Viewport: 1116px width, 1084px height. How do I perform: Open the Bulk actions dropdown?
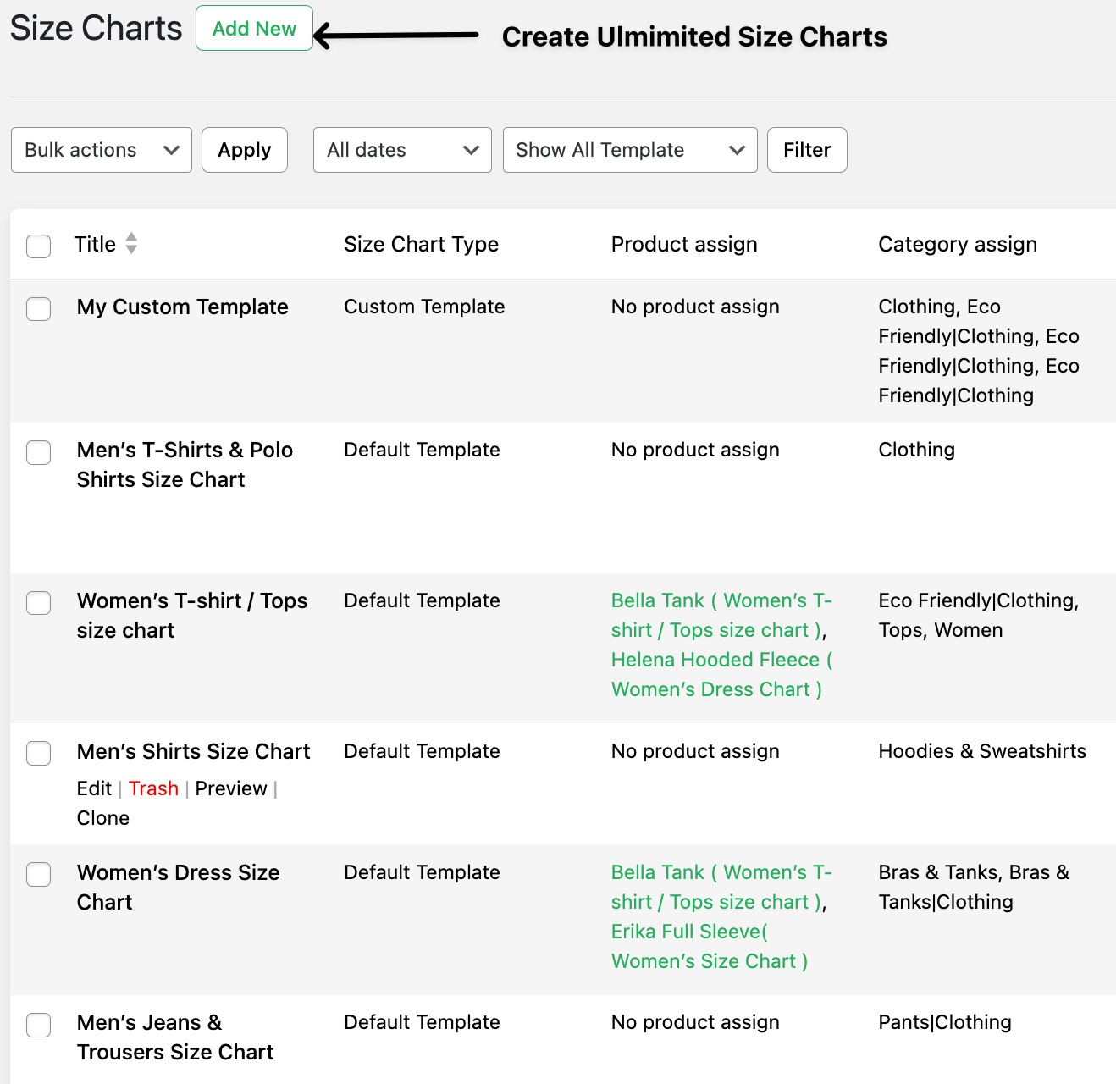click(101, 150)
